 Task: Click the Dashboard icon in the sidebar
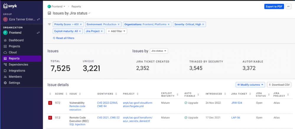[x=5, y=40]
